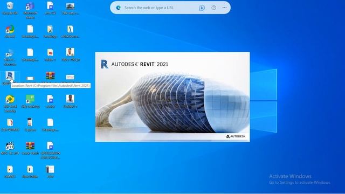Click the Edge logo in search bar

point(119,8)
